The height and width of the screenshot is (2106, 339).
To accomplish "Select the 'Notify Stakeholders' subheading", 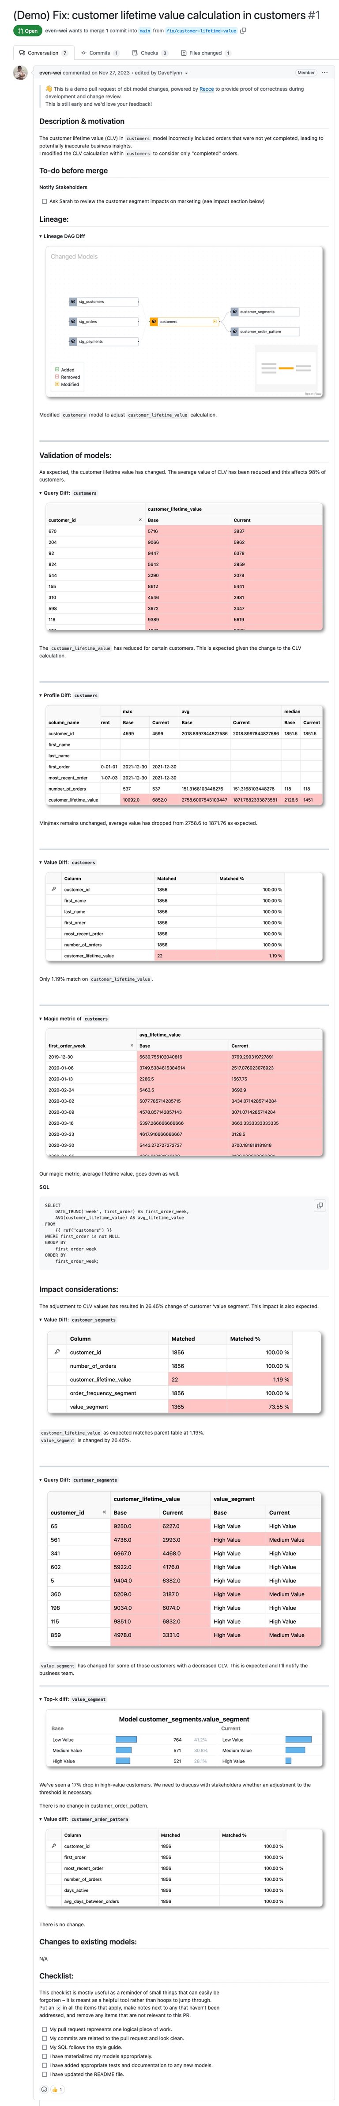I will [64, 187].
